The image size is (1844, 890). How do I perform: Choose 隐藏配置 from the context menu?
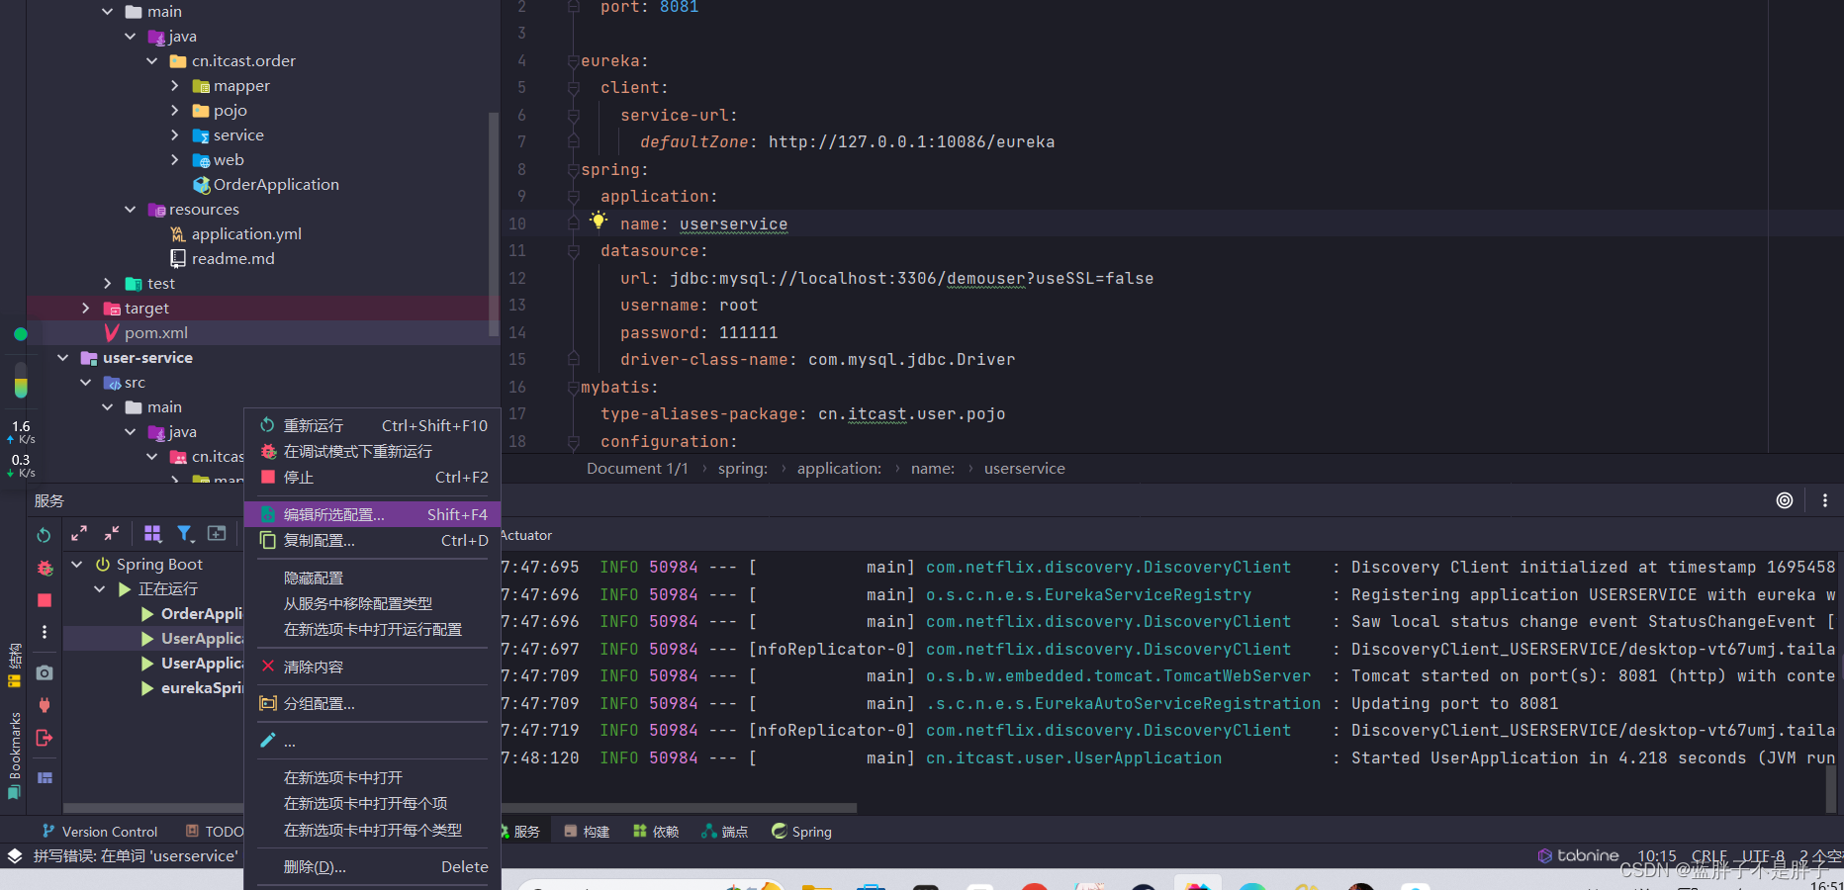coord(373,578)
